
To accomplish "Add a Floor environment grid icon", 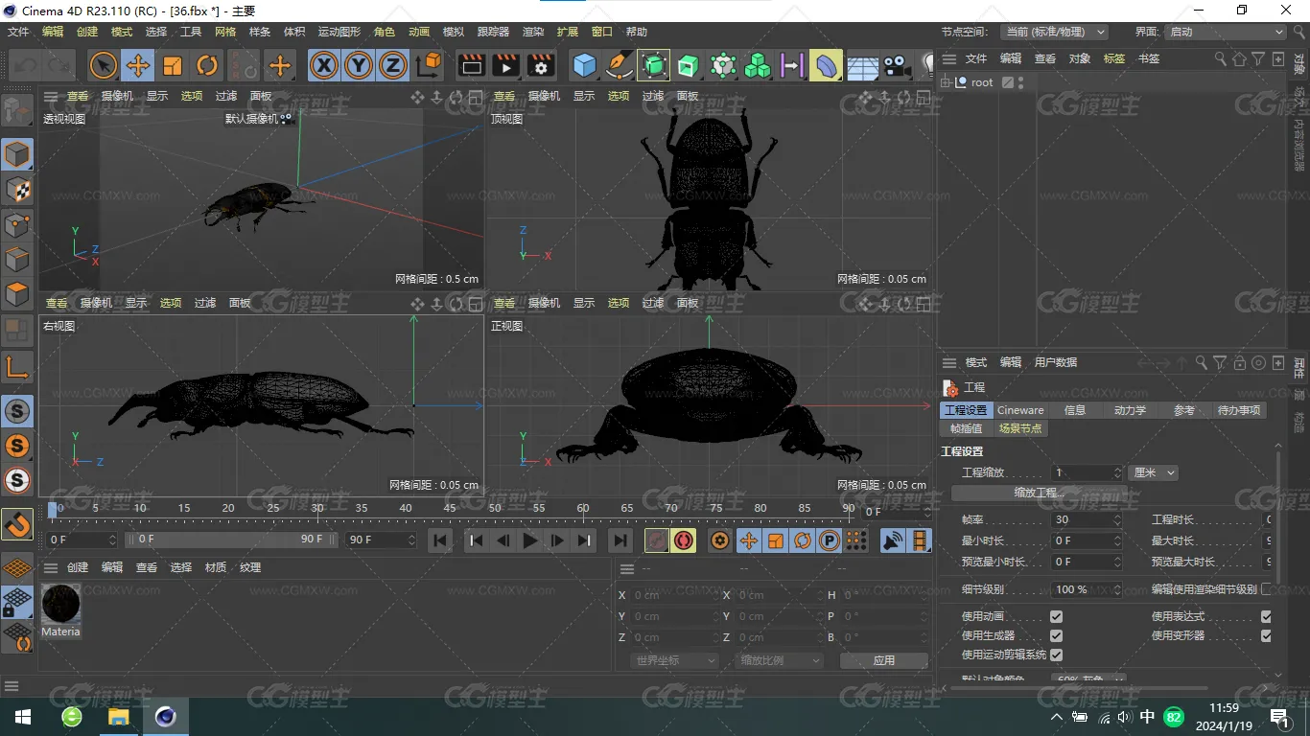I will tap(862, 65).
